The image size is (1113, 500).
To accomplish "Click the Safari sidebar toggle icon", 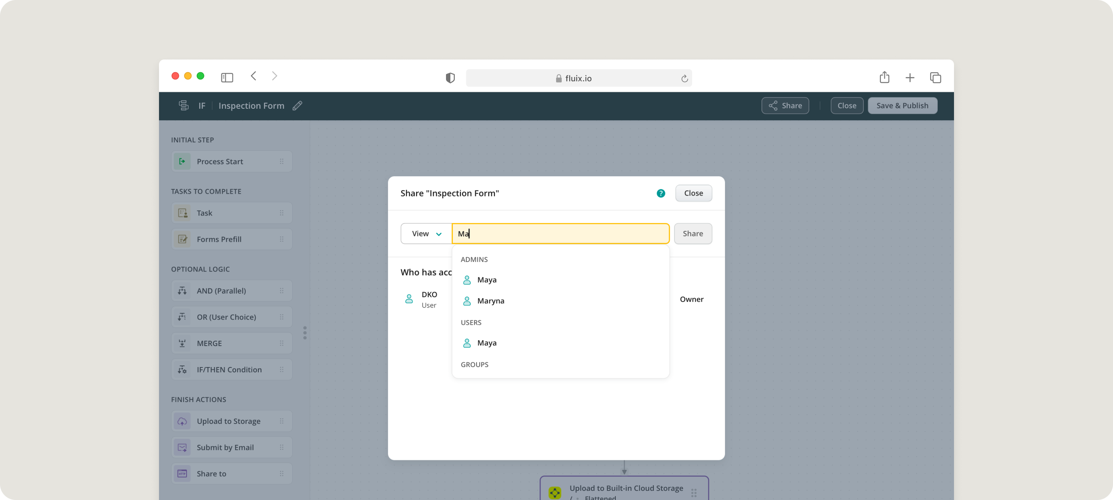I will pos(227,78).
